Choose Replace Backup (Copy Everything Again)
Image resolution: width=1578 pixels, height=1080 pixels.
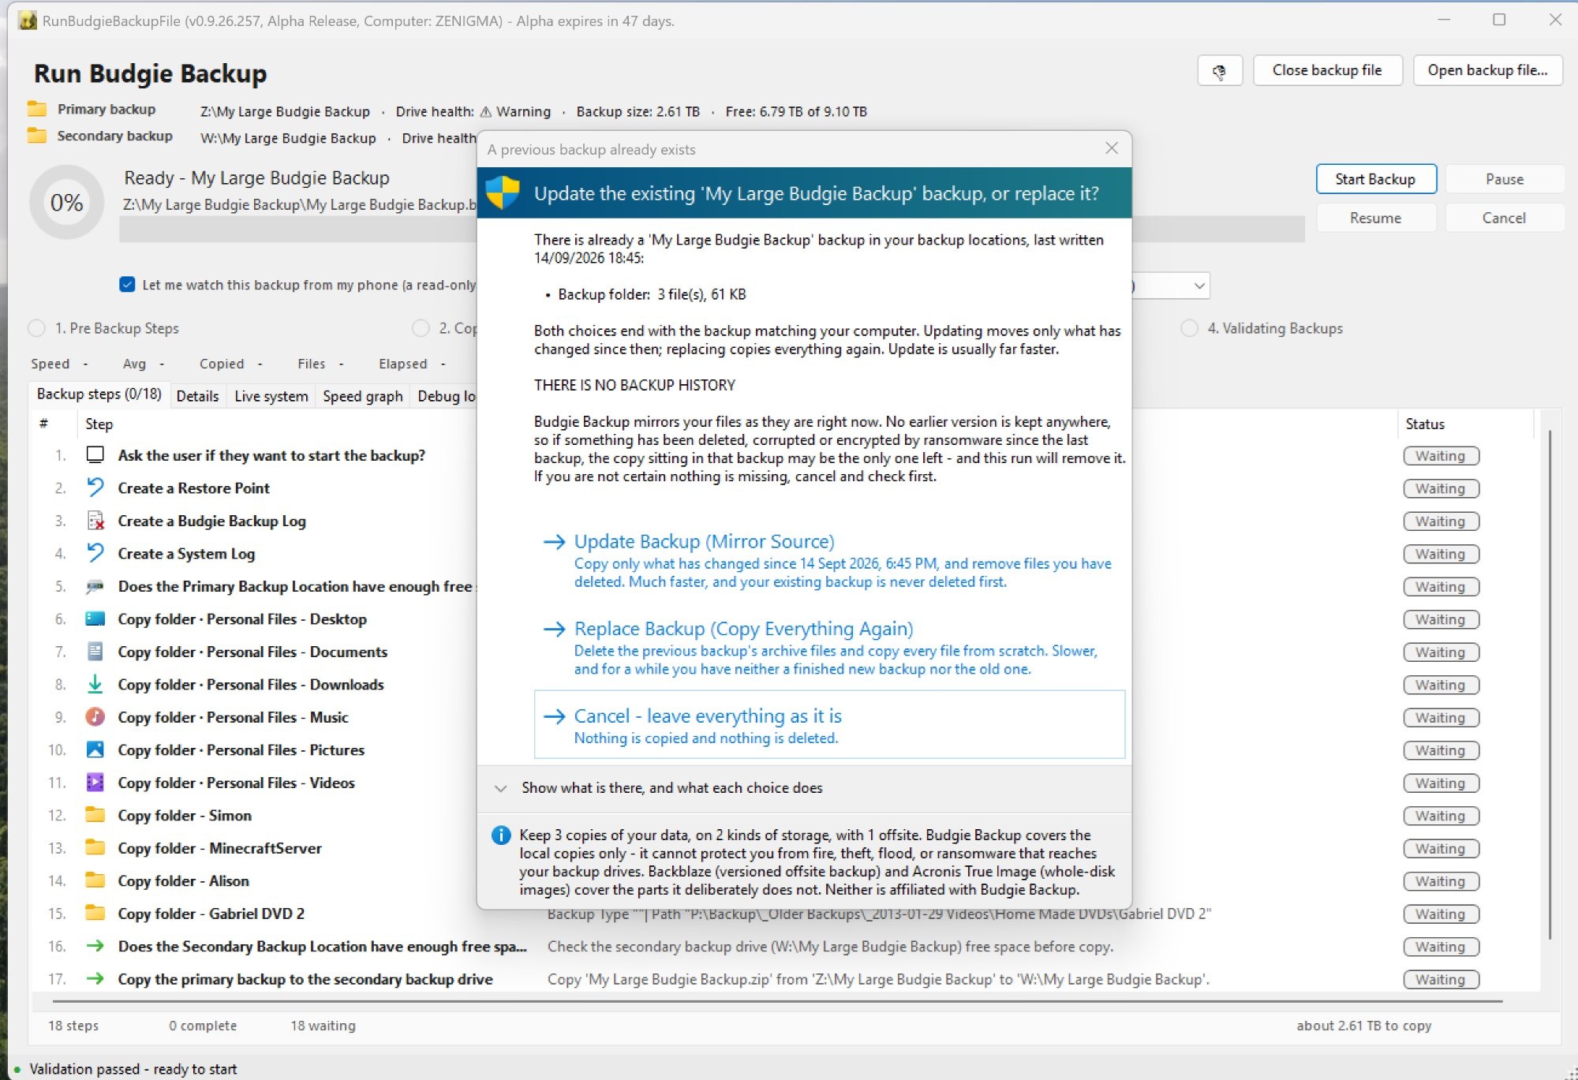[x=830, y=648]
